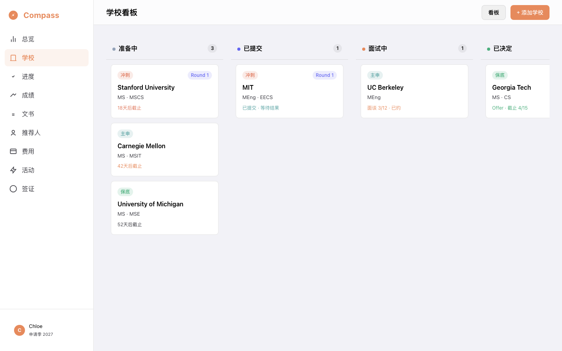Click 保底 tag on Georgia Tech card
562x351 pixels.
500,75
